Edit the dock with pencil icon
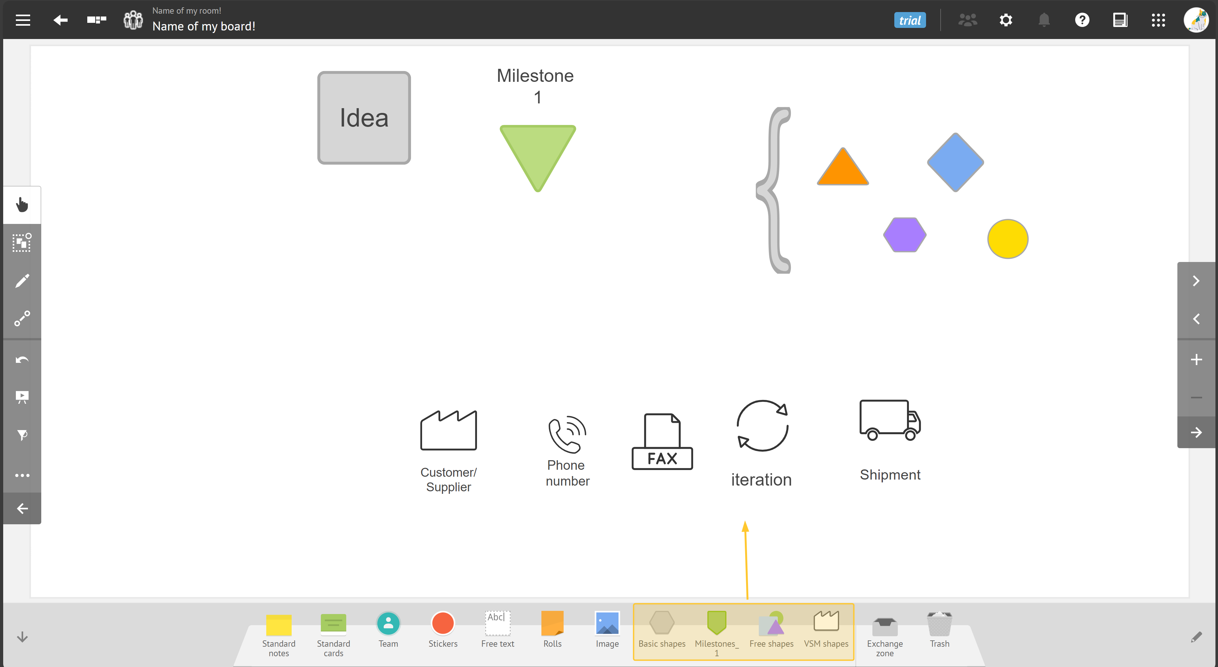 pos(1196,637)
